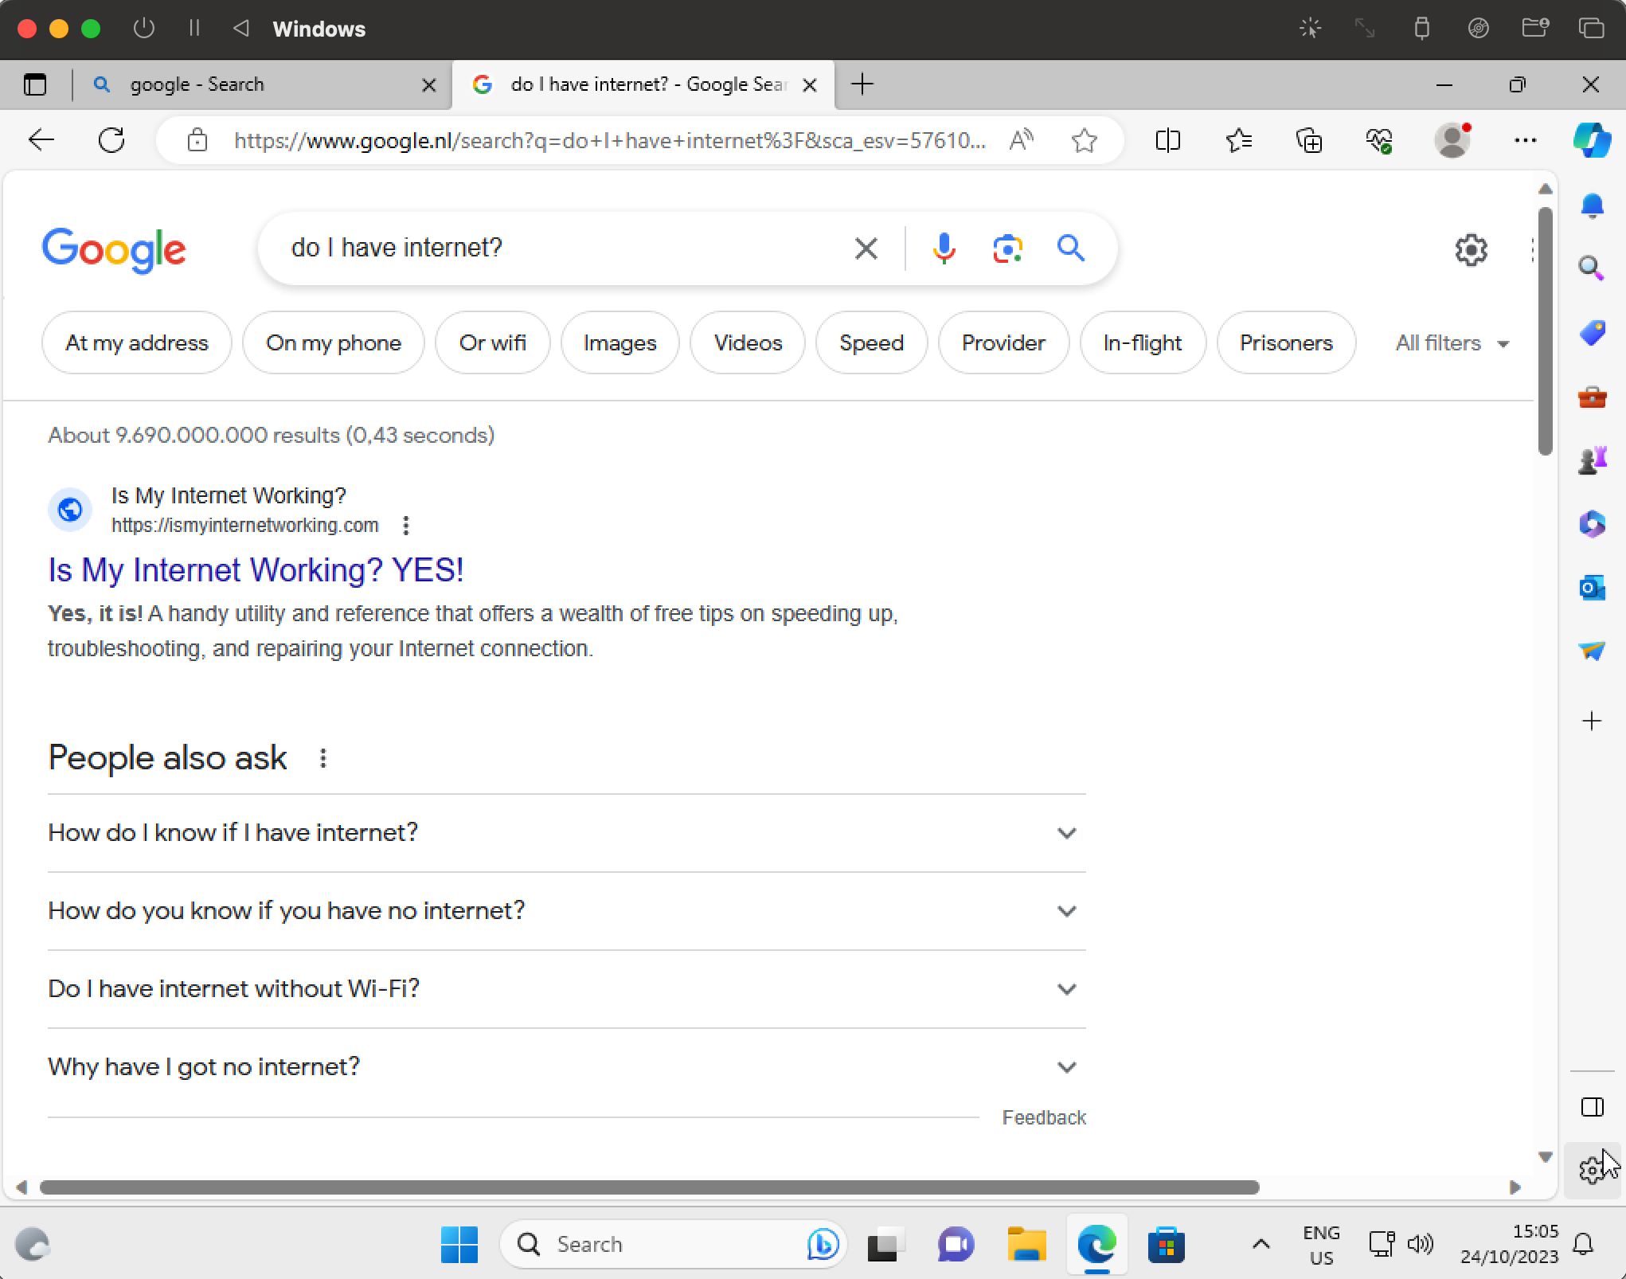Open sidebar Games chess icon
This screenshot has width=1626, height=1279.
coord(1592,460)
